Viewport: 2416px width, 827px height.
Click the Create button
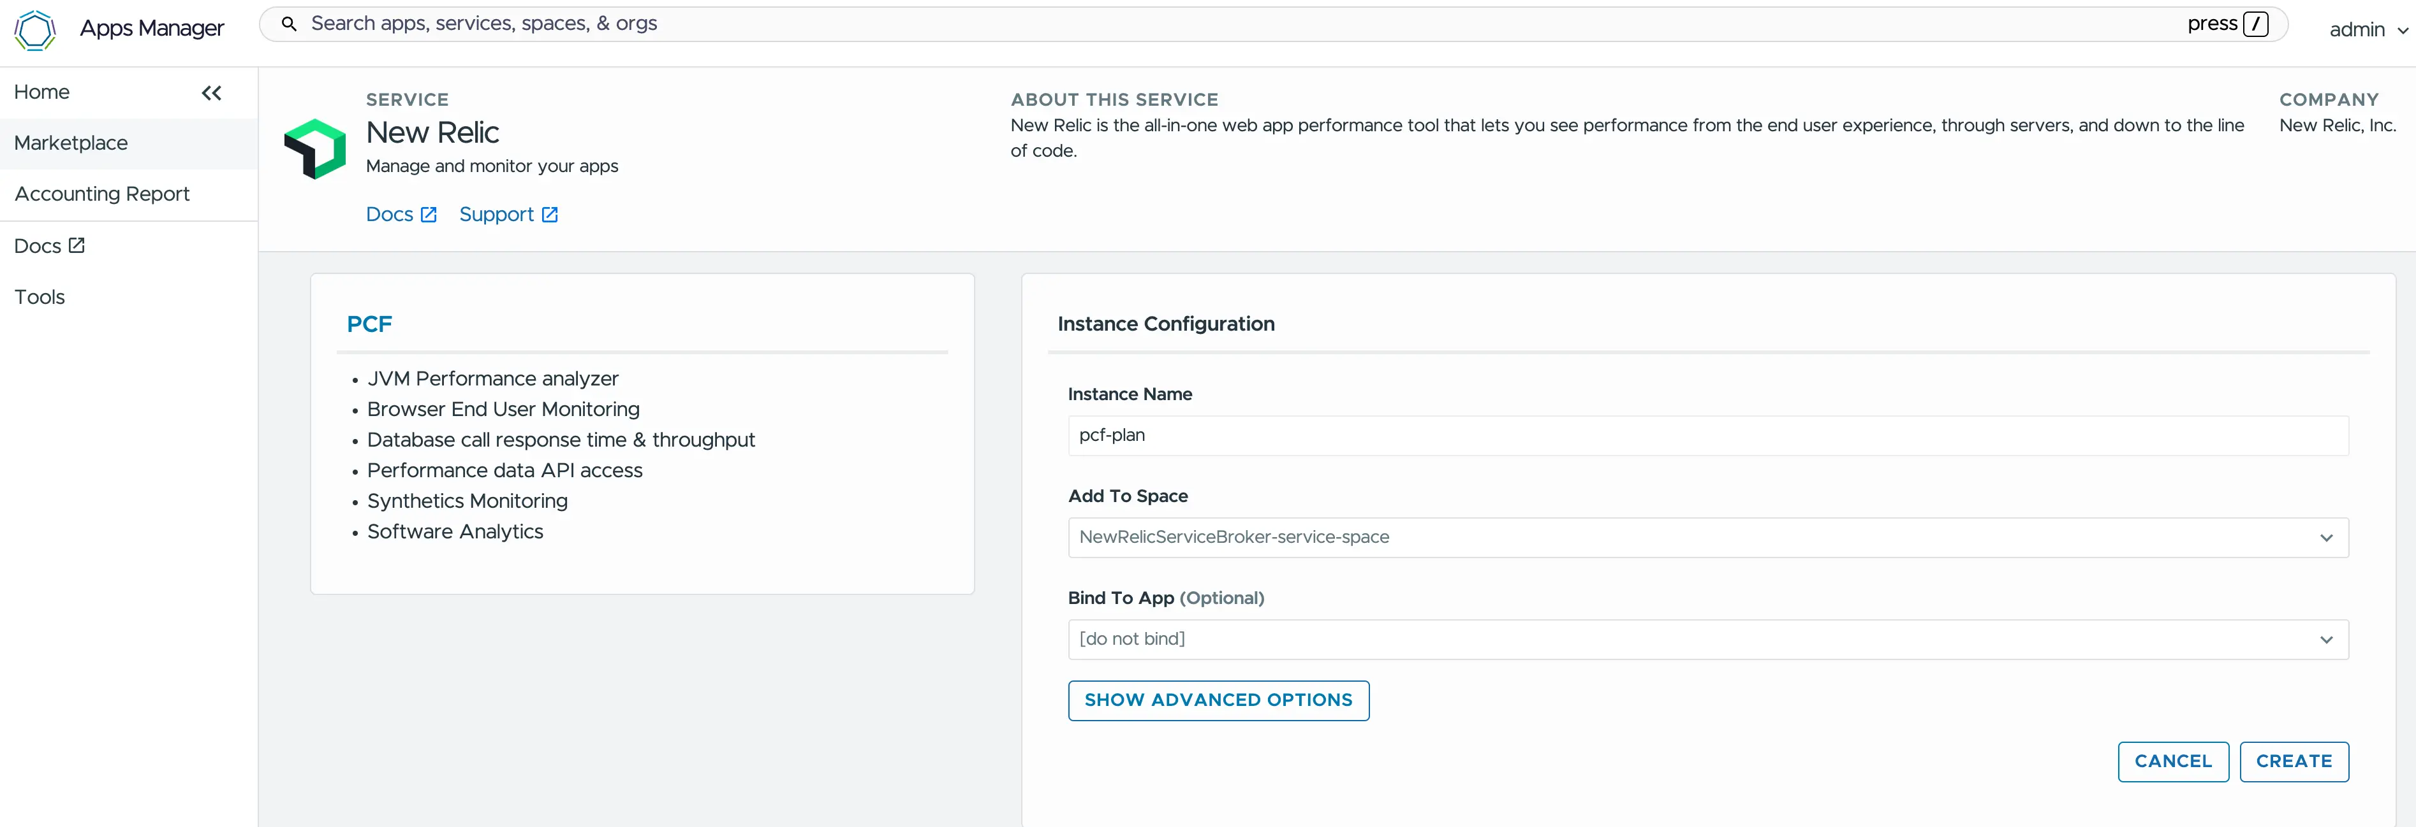coord(2294,761)
